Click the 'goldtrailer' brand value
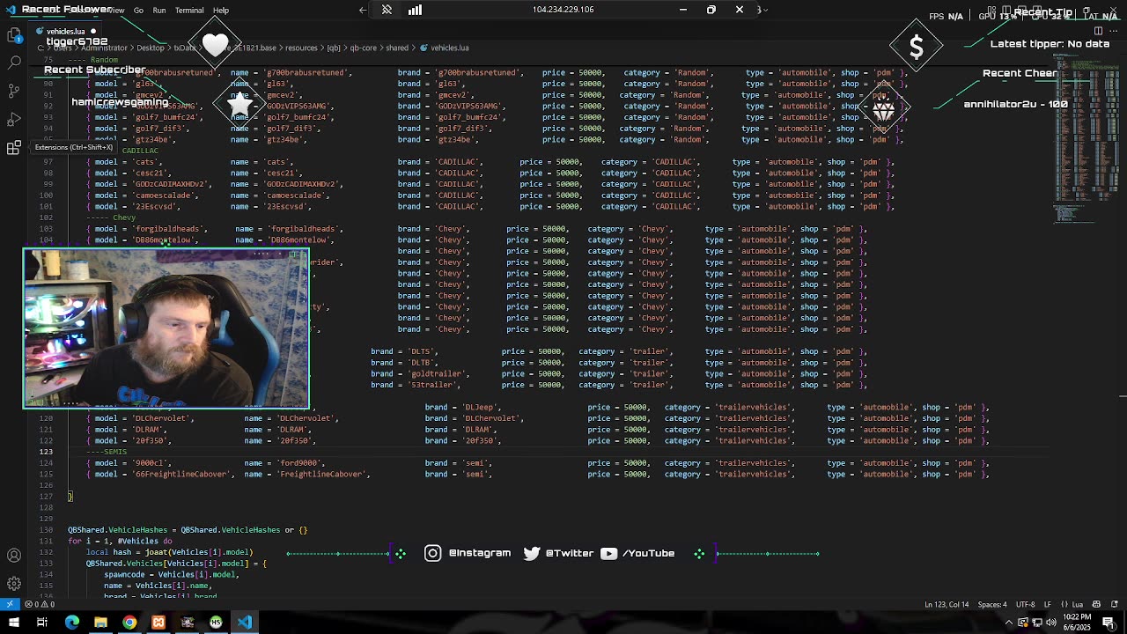The height and width of the screenshot is (634, 1127). (x=438, y=374)
